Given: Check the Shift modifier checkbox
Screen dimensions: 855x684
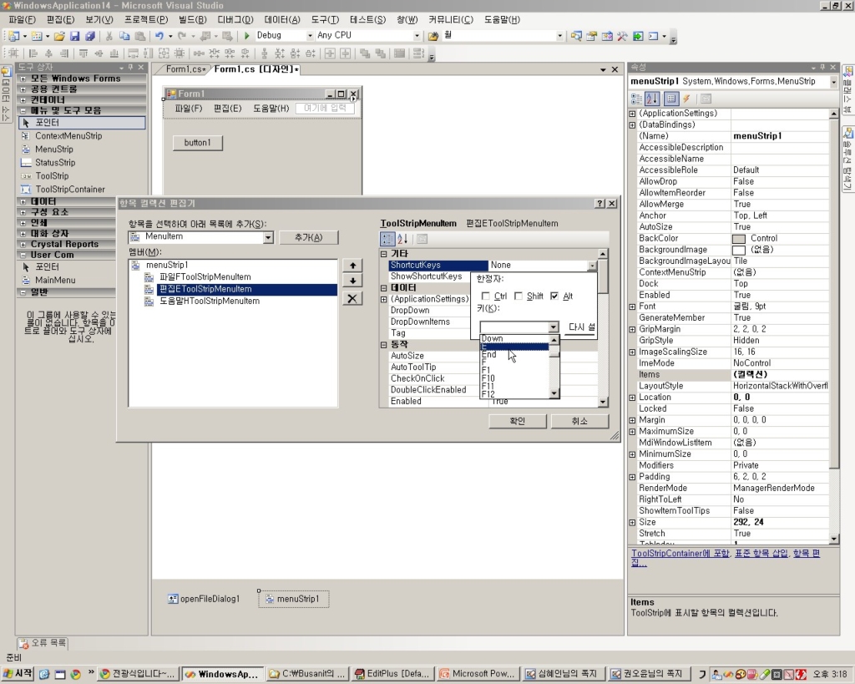Looking at the screenshot, I should [x=519, y=296].
